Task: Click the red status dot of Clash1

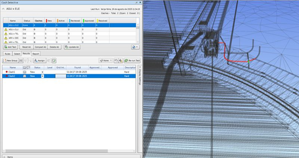Action: click(6, 72)
